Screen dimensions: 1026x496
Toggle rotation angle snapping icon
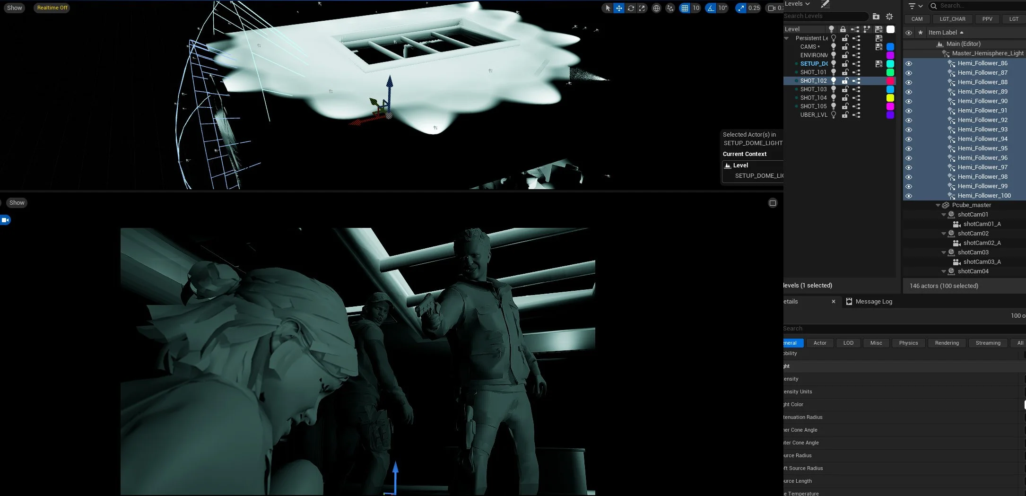[711, 8]
